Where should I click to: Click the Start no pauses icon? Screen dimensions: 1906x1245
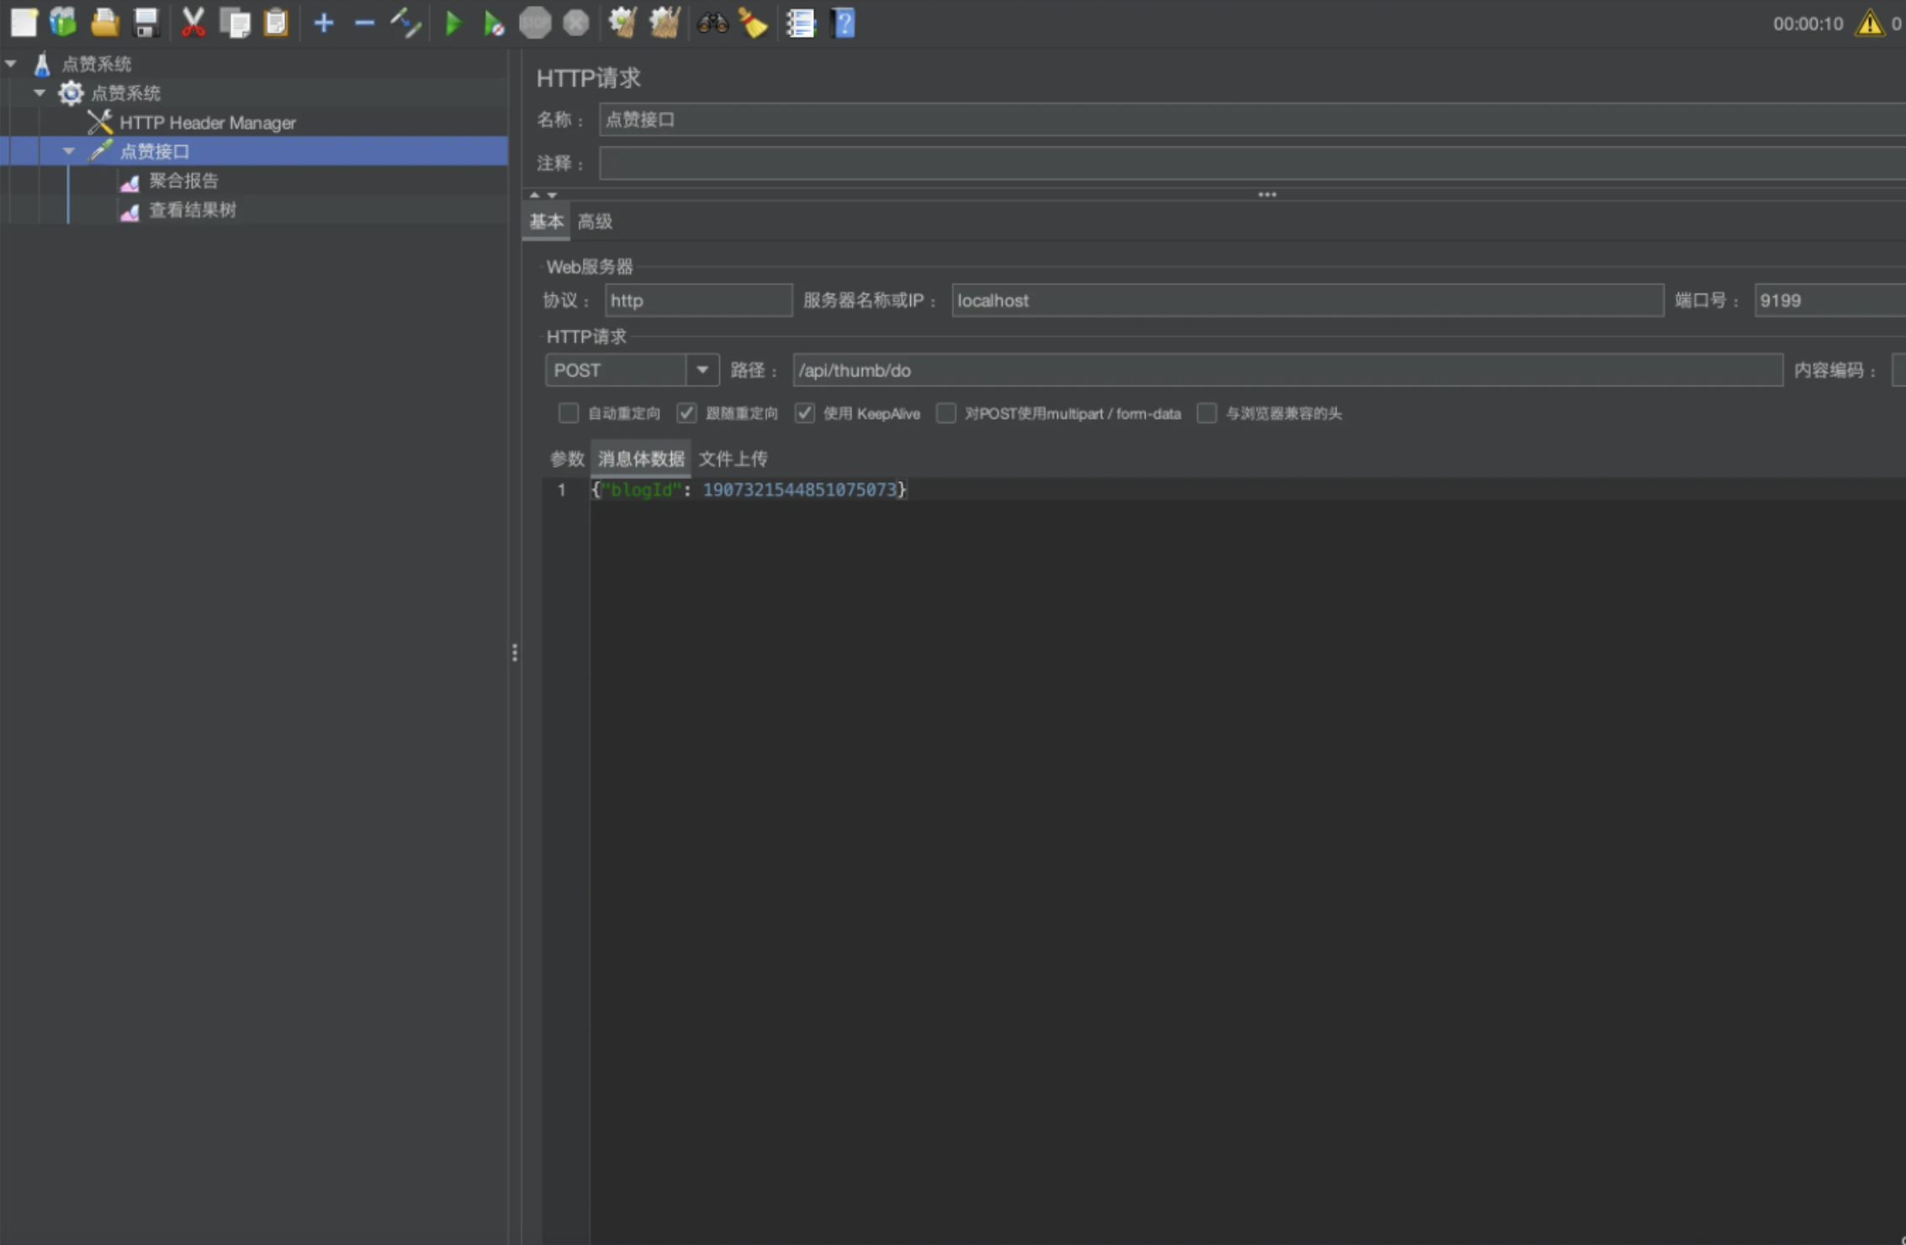[494, 24]
